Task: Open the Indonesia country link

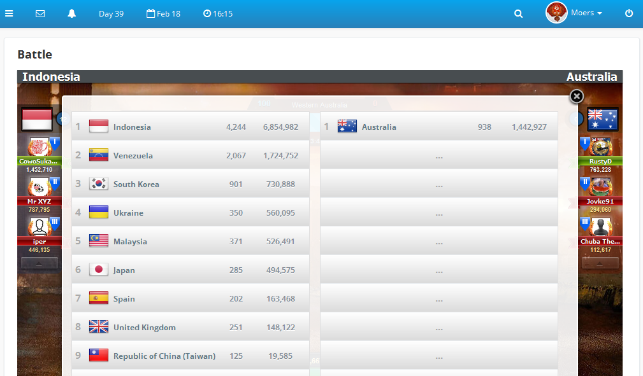Action: 132,127
